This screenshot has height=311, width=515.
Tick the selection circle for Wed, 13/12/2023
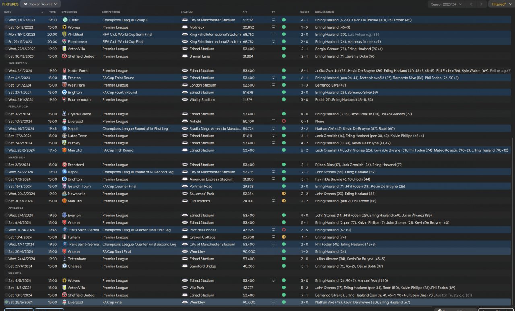click(6, 20)
